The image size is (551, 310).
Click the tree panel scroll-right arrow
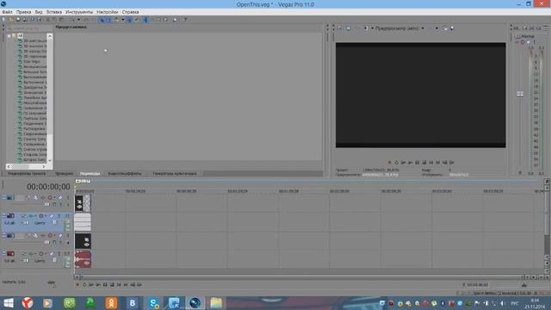pyautogui.click(x=44, y=166)
